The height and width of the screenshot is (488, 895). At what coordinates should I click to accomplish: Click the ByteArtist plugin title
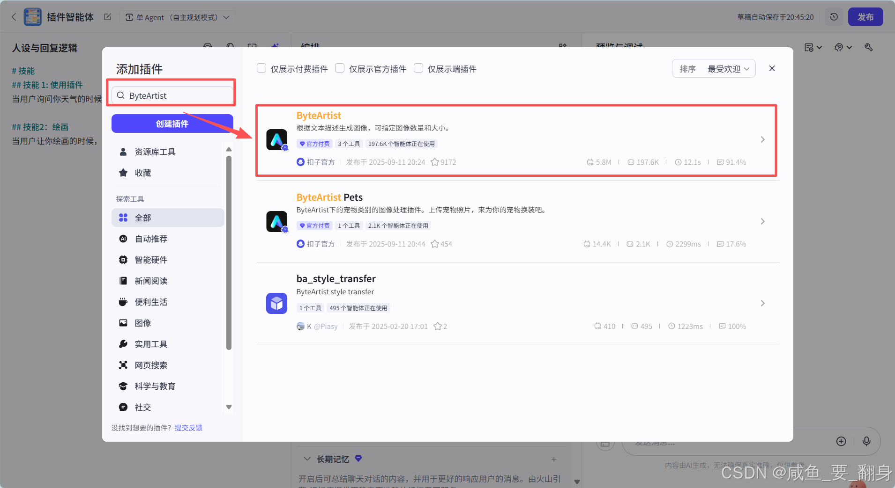319,116
